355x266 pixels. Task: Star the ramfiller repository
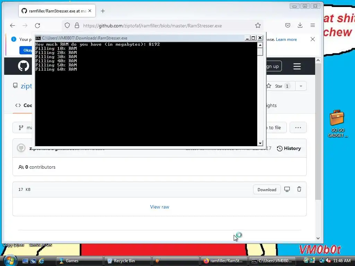tap(280, 86)
